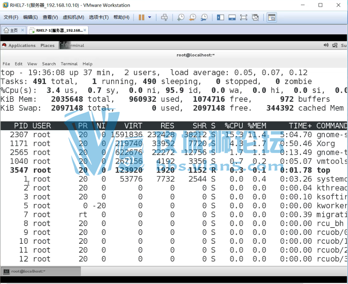Toggle the thumbnail bar view icon
348x284 pixels.
pos(232,17)
